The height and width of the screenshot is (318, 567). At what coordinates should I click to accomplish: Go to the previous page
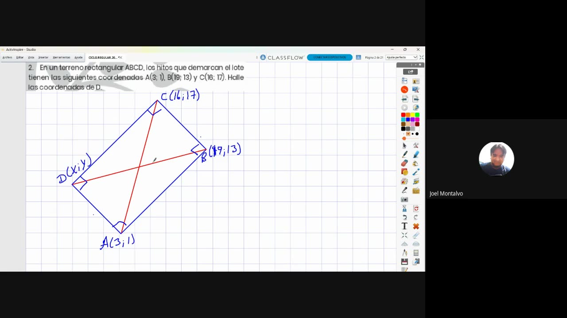(404, 99)
